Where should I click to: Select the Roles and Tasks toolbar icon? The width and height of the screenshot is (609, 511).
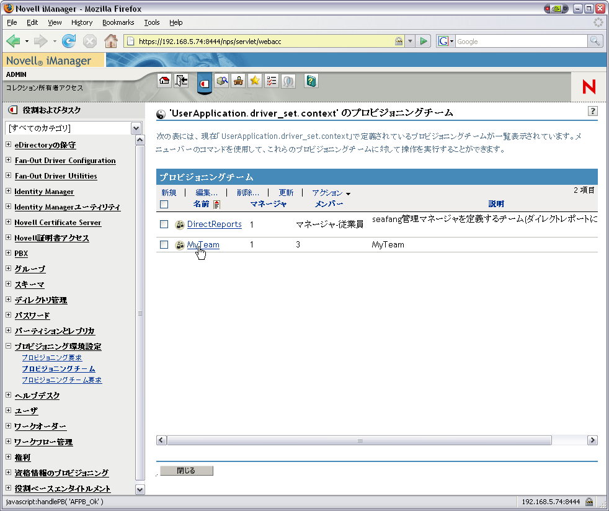click(204, 82)
